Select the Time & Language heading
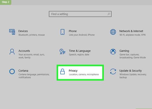This screenshot has width=152, height=109. click(x=80, y=51)
